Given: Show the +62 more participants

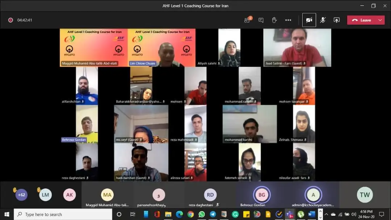Looking at the screenshot, I should 22,195.
